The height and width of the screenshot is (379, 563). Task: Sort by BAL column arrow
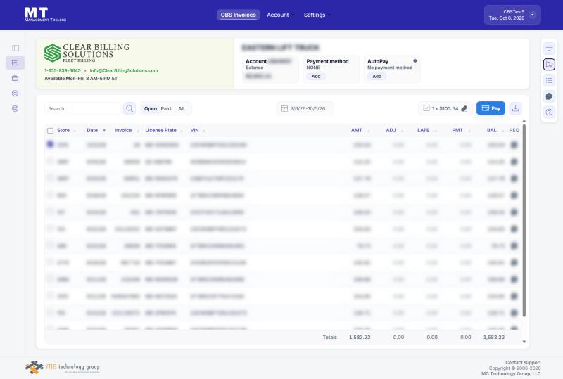click(502, 131)
